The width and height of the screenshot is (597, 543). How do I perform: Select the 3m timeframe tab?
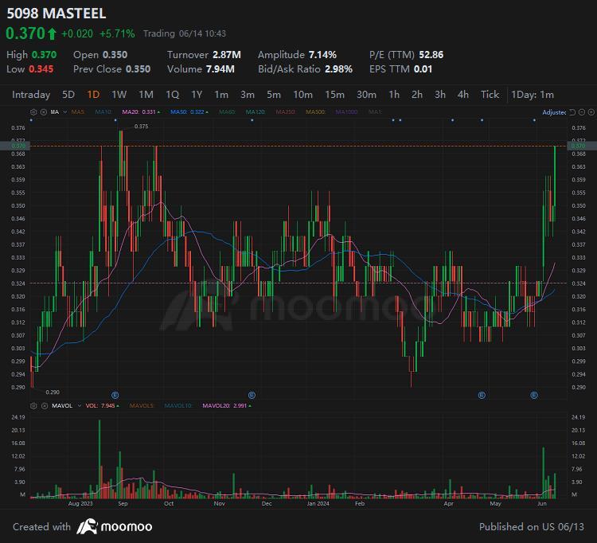tap(248, 95)
